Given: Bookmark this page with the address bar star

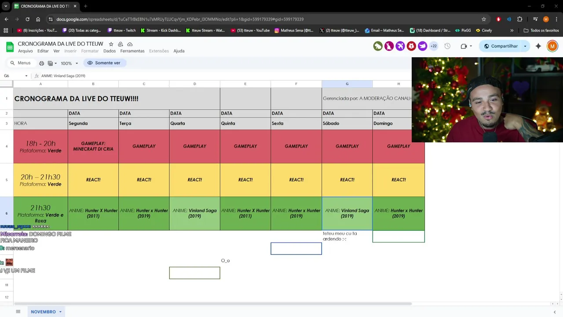Looking at the screenshot, I should point(484,19).
